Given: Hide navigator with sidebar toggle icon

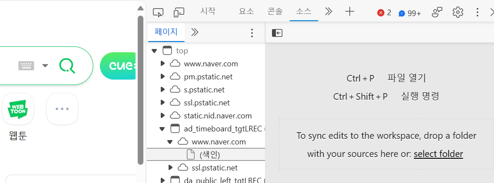Looking at the screenshot, I should (277, 33).
